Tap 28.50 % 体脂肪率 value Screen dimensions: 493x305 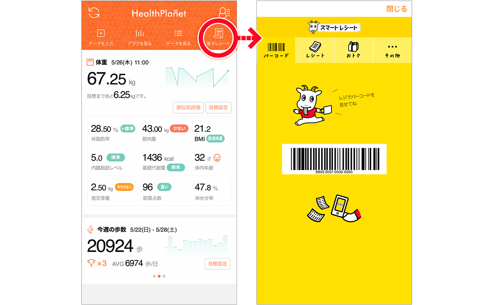tap(104, 129)
